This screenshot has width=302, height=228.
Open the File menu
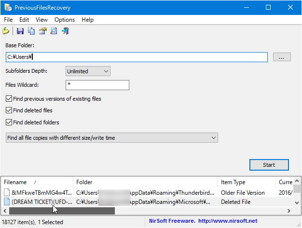[8, 20]
